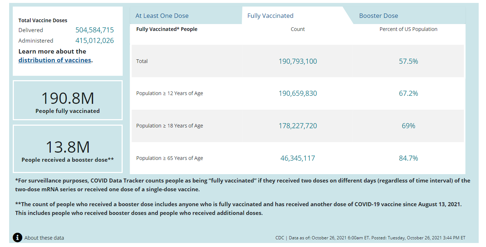The width and height of the screenshot is (486, 247).
Task: Follow the distribution of vaccines link
Action: 55,60
